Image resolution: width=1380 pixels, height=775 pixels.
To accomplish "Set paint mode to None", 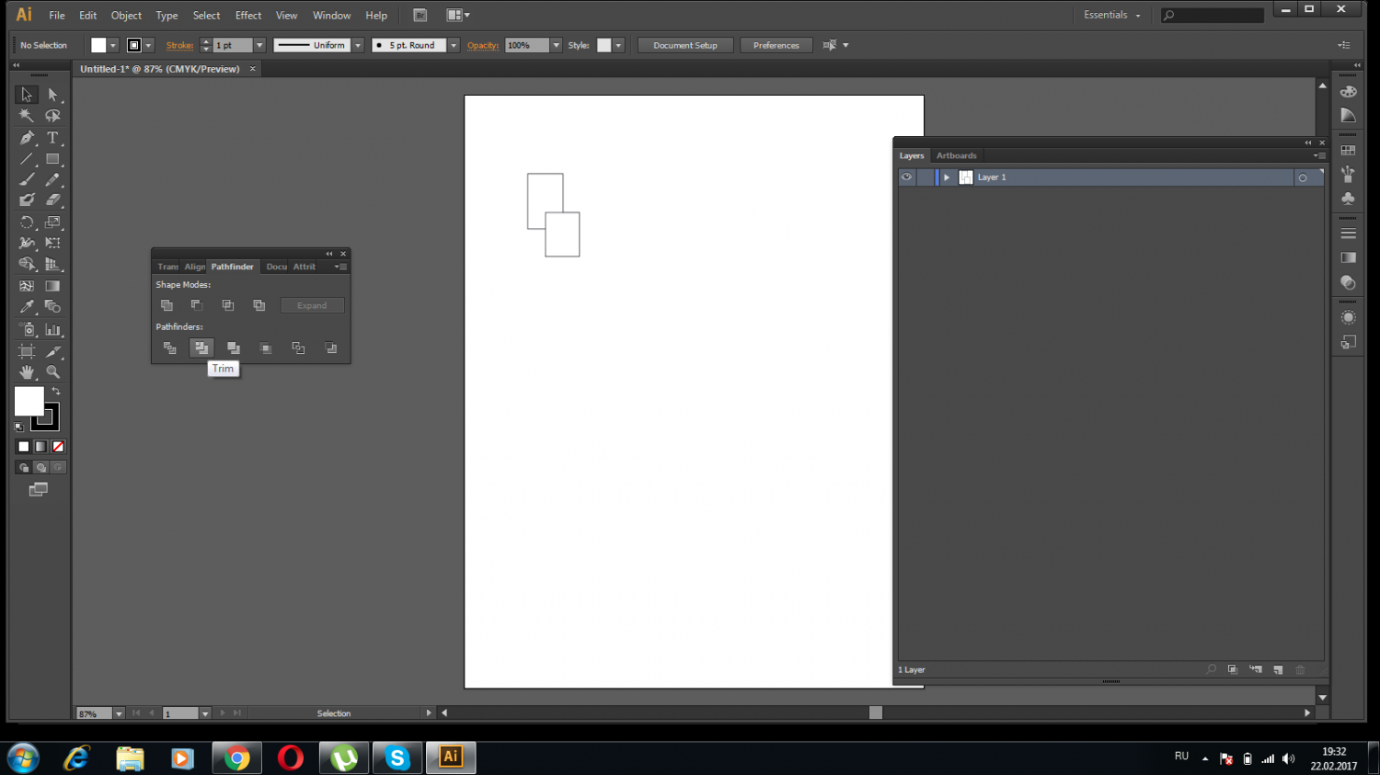I will (x=58, y=447).
